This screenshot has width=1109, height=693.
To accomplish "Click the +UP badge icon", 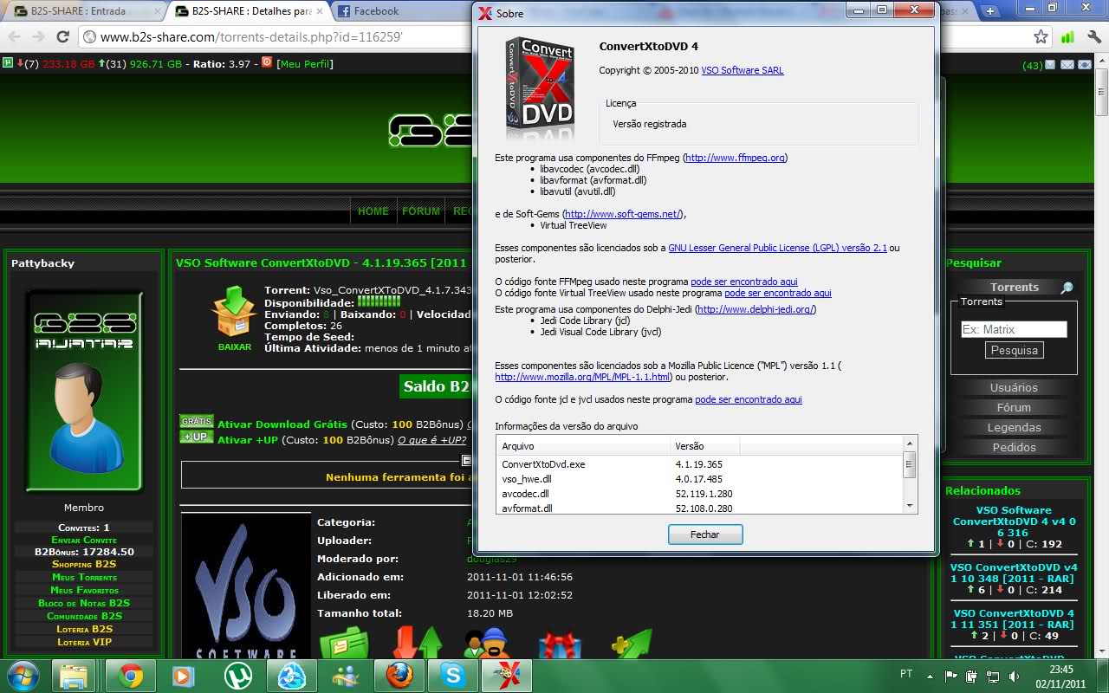I will [x=197, y=437].
